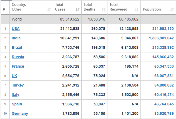Click Total Recovered sort arrows icon
The image size is (176, 119).
pyautogui.click(x=137, y=9)
